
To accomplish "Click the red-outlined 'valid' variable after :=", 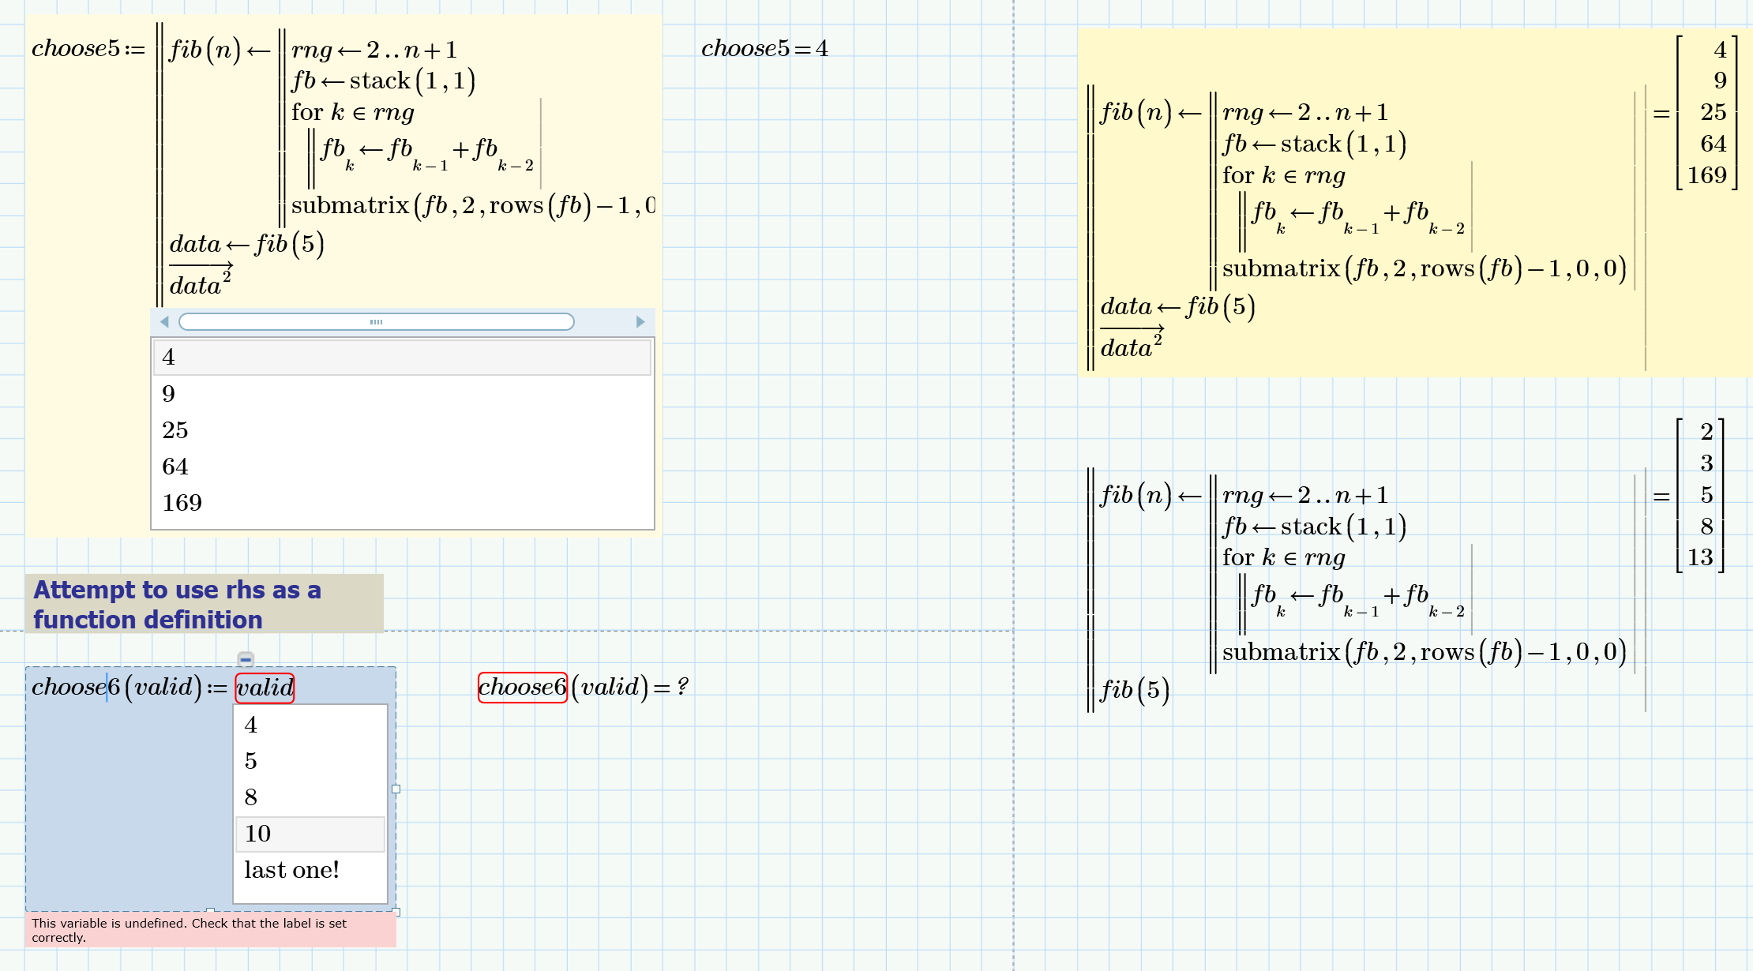I will tap(265, 688).
